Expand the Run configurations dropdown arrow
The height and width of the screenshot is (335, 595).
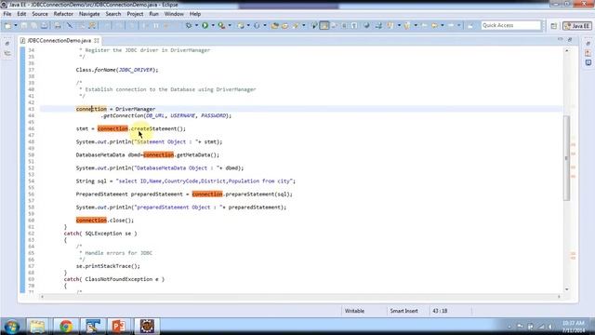pos(213,25)
